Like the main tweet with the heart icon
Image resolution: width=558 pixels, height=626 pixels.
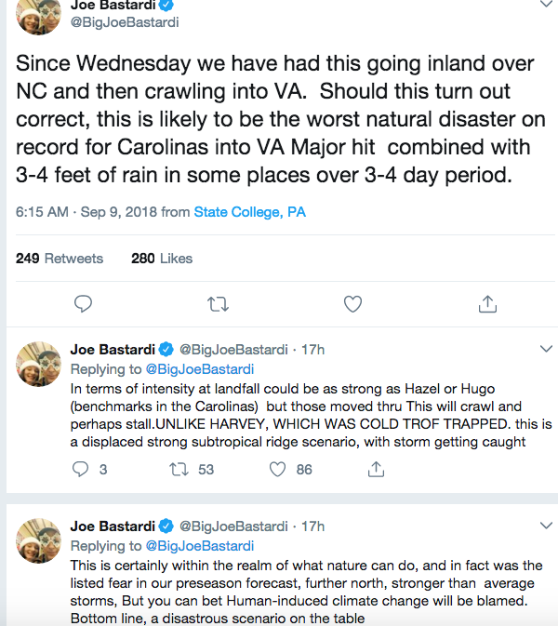pos(352,303)
